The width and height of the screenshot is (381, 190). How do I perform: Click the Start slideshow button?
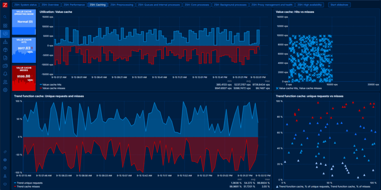pyautogui.click(x=339, y=5)
